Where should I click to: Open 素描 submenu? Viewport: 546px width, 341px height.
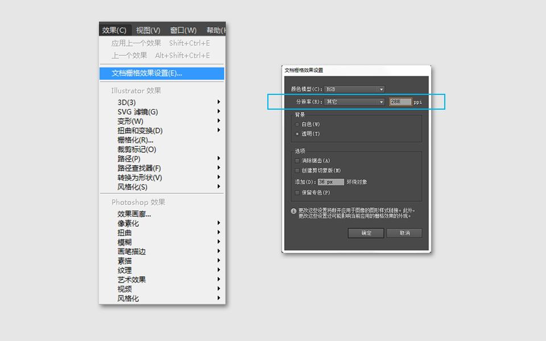pos(162,261)
